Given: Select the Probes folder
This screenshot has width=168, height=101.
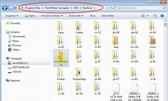Looking at the screenshot, I should click(61, 74).
